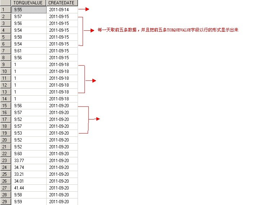This screenshot has width=257, height=205.
Task: Select row header number 7
Action: [5, 51]
